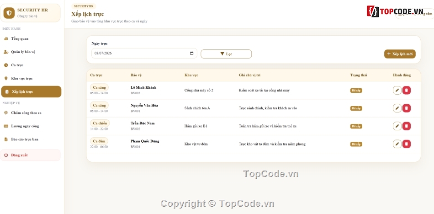Edit Nguyễn Văn Hòa's schedule with pencil icon
This screenshot has height=214, width=434.
pos(397,108)
